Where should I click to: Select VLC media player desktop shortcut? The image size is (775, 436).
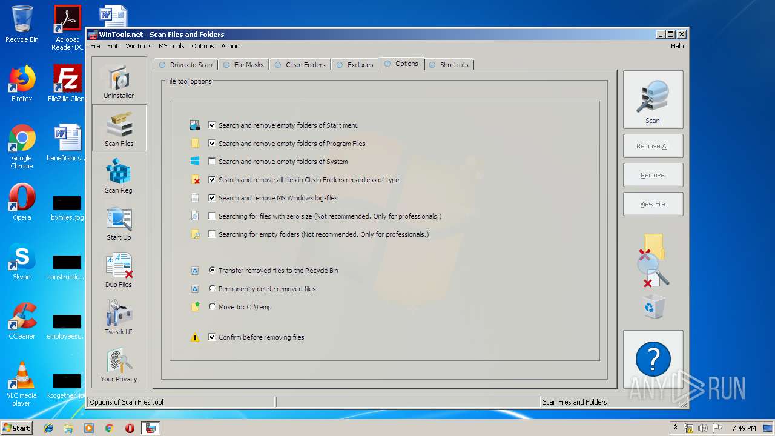tap(22, 384)
